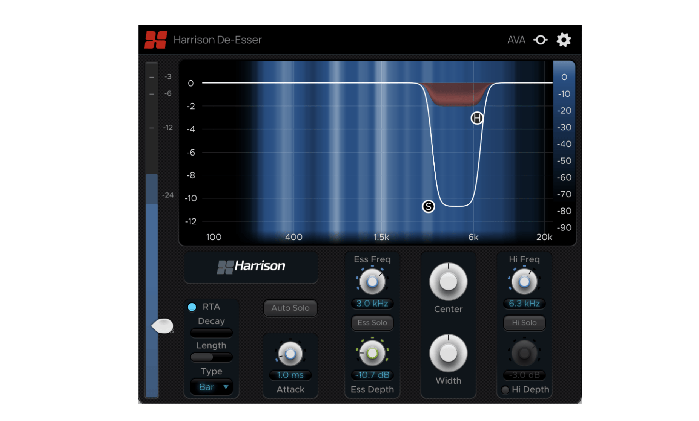Adjust the Ess Freq knob
Screen dimensions: 699x421
(372, 281)
